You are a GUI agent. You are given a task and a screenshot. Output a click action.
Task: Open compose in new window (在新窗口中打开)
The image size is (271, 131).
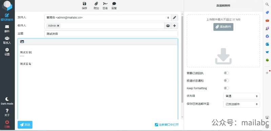(x=167, y=125)
